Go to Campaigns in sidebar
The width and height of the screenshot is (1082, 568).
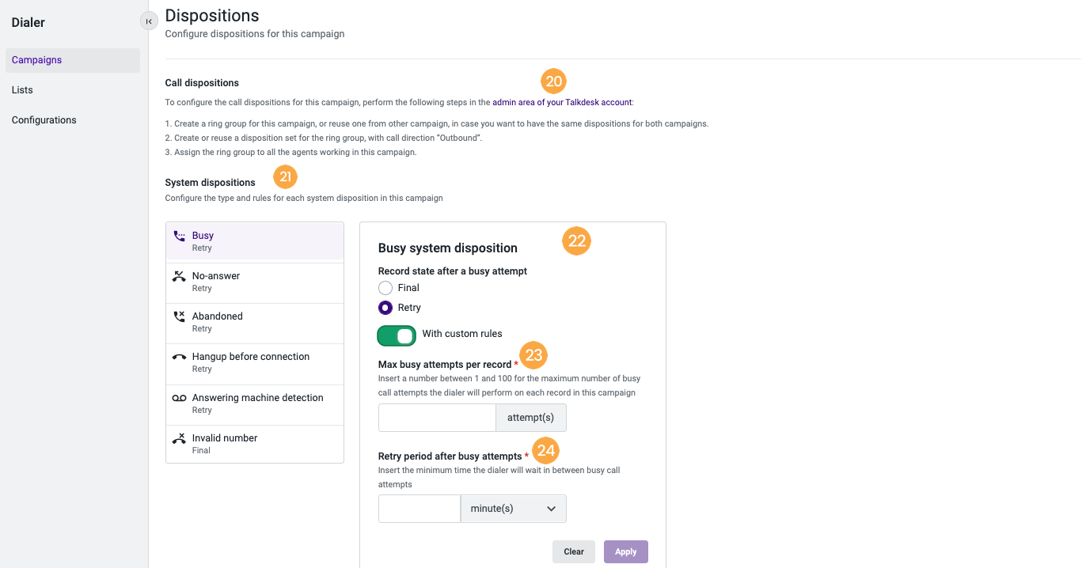(36, 60)
